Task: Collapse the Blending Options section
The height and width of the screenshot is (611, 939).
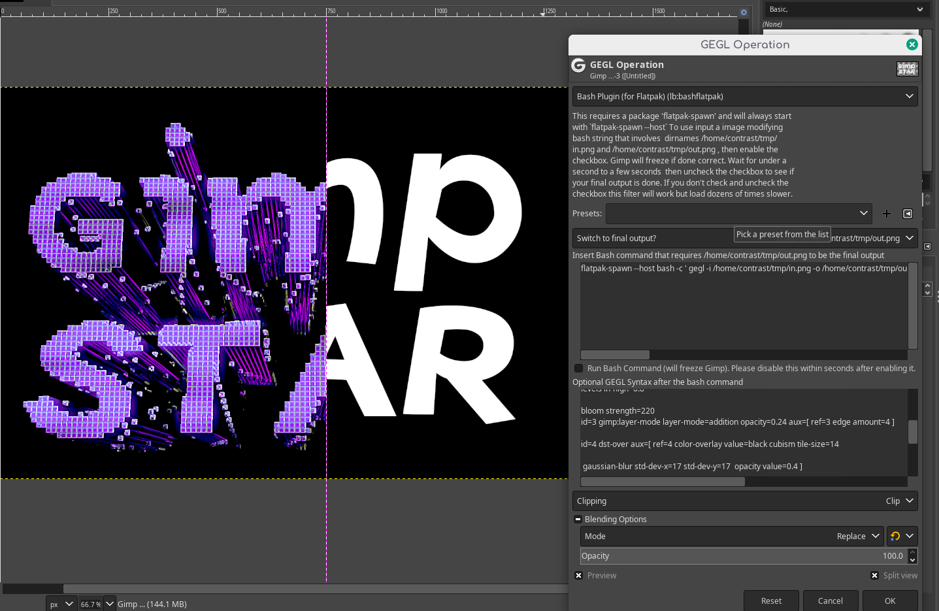Action: point(578,520)
